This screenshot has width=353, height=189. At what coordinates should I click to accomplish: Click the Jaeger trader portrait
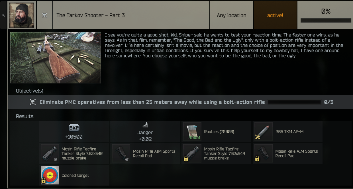22,15
